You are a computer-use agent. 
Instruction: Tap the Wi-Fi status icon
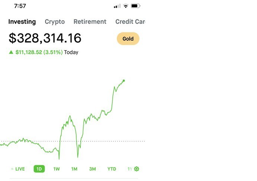coord(126,6)
